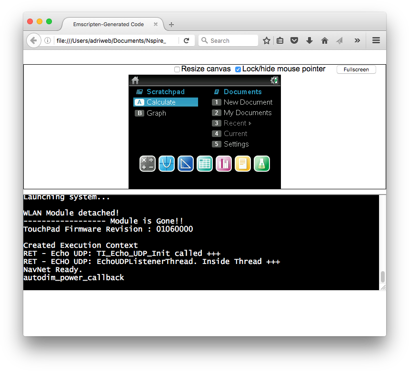The image size is (409, 371).
Task: Show bookmarks list icon
Action: (280, 40)
